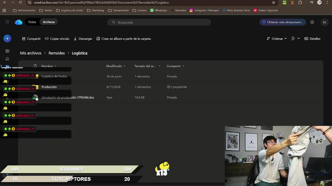Navigate to Remsides breadcrumb

point(57,53)
